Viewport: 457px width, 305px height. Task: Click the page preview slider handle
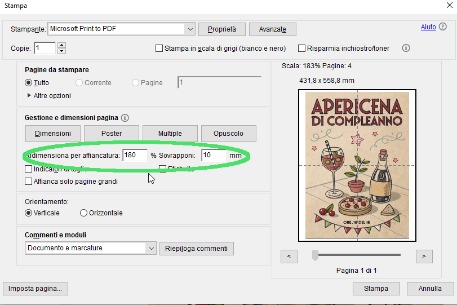click(316, 255)
